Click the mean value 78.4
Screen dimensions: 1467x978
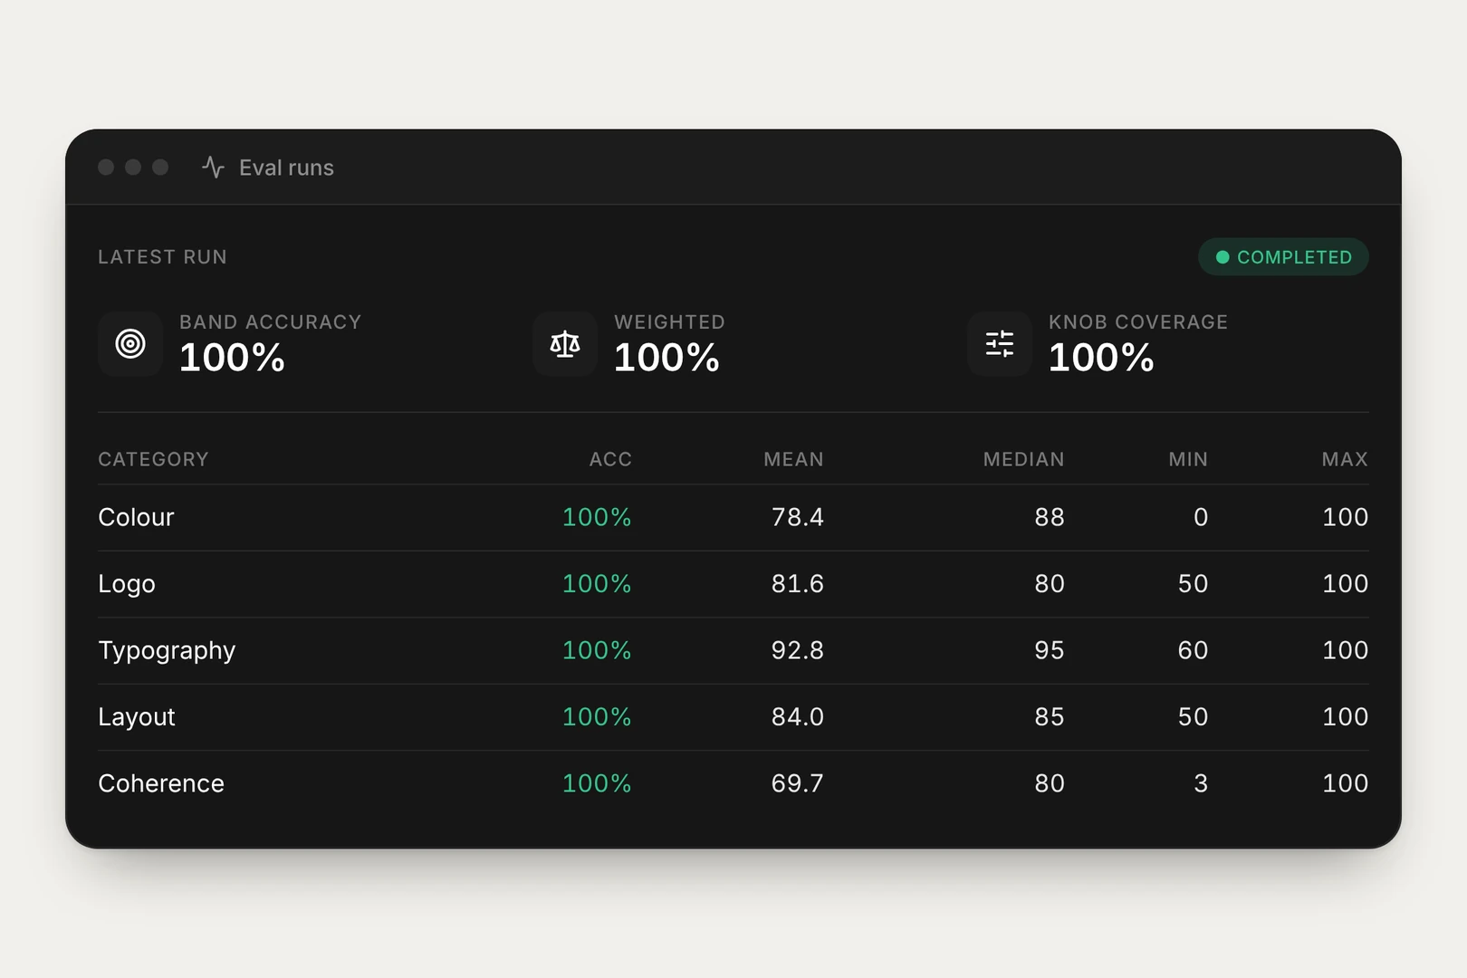(798, 517)
